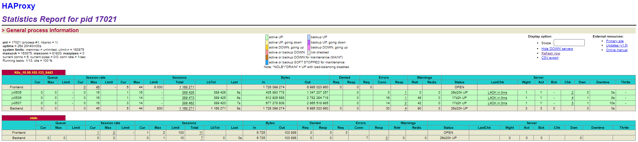The image size is (638, 142).
Task: Click jv0537 sessions total 389 462
Action: pos(188,103)
